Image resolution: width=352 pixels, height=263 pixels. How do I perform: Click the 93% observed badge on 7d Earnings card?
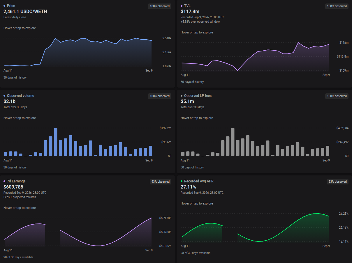coord(161,182)
